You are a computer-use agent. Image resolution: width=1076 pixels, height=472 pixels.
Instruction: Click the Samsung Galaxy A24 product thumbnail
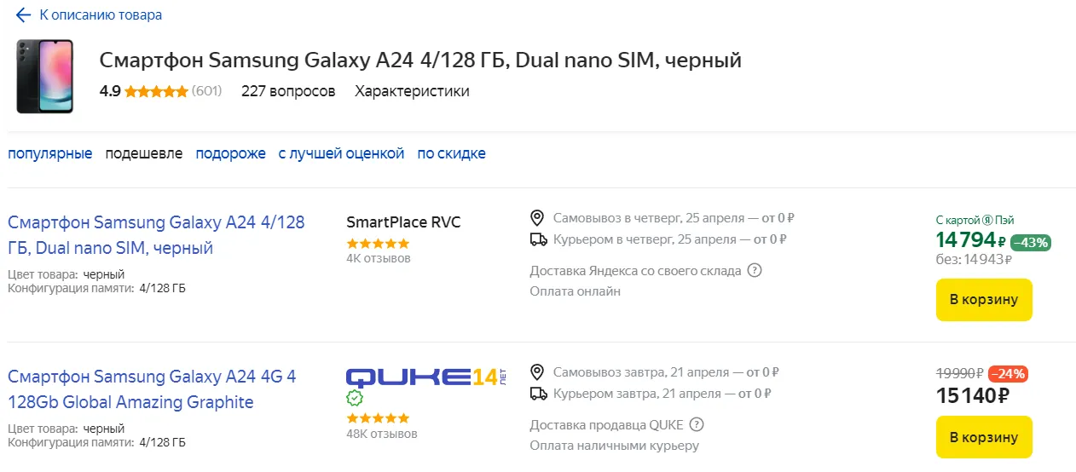pos(45,76)
